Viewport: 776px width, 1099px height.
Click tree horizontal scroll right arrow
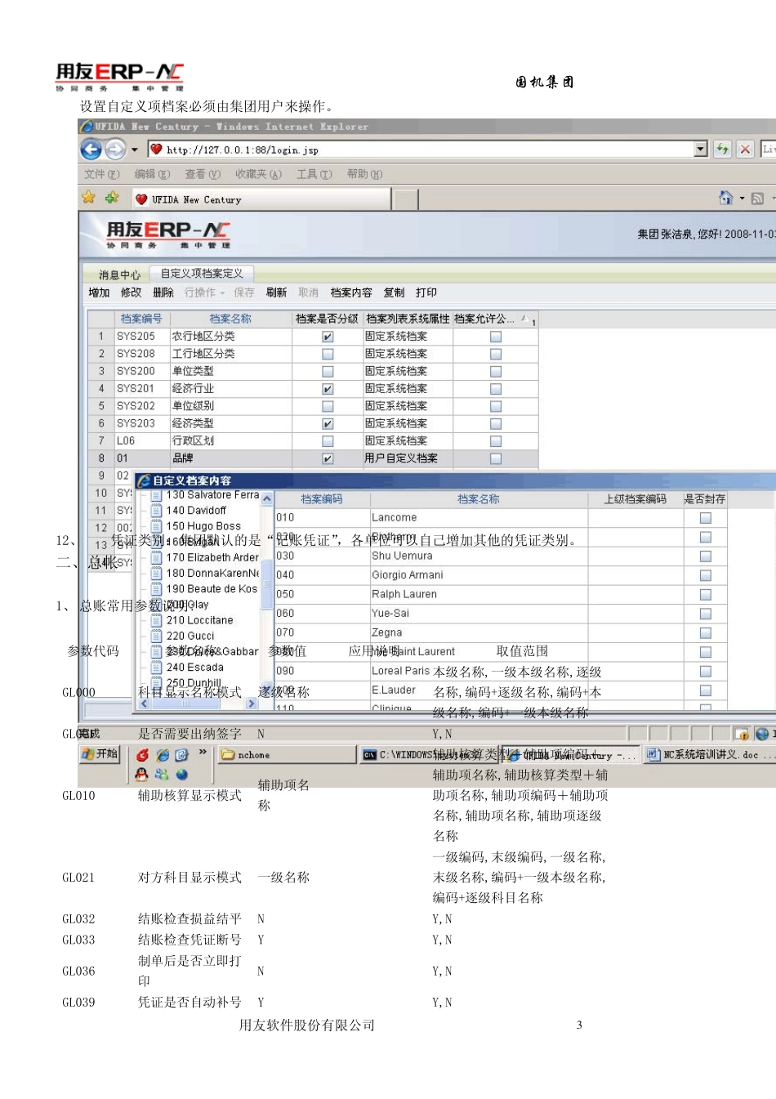[252, 703]
